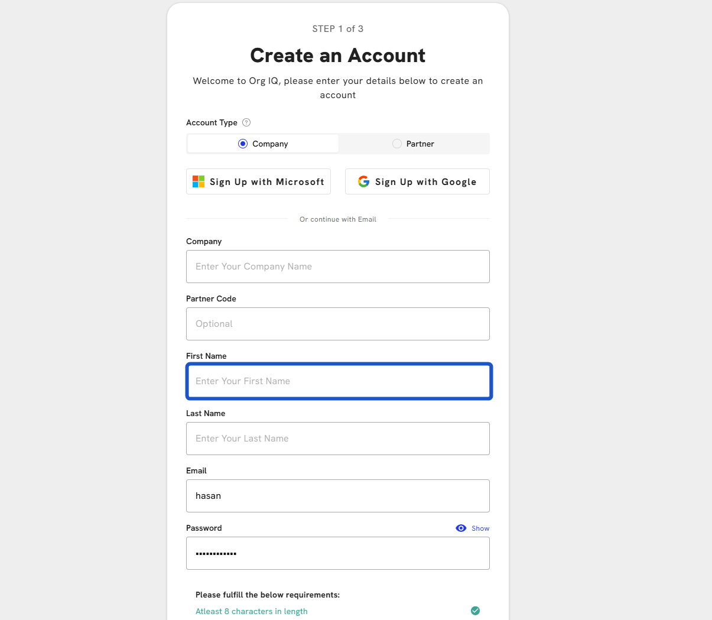Click the green checkmark beside the length requirement
The image size is (712, 620).
[475, 611]
